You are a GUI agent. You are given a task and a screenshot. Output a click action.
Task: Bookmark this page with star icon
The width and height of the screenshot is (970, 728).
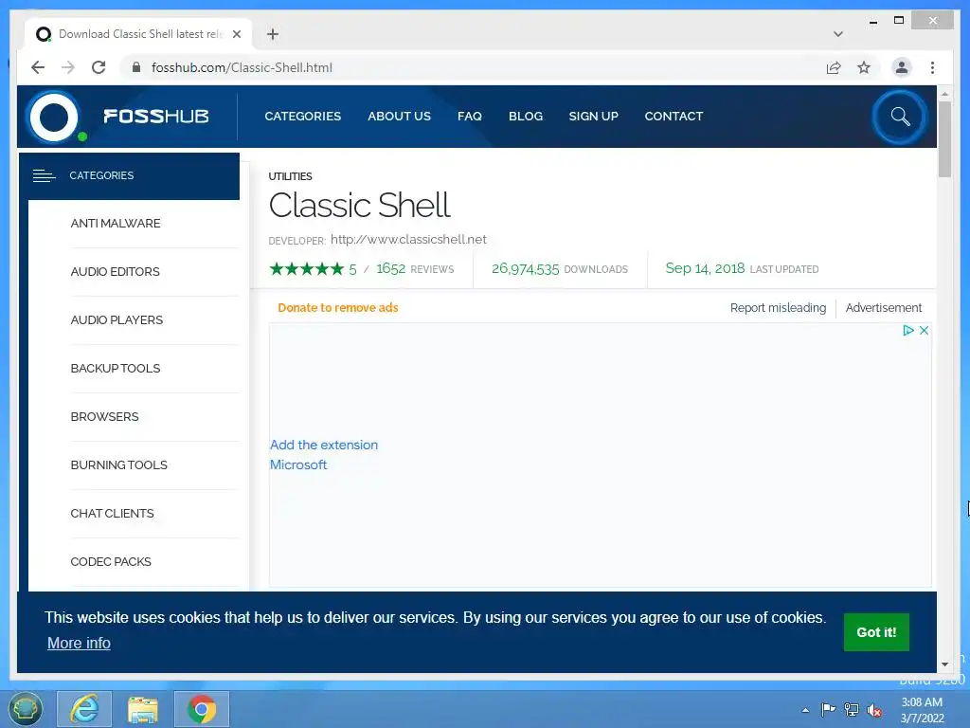coord(864,67)
